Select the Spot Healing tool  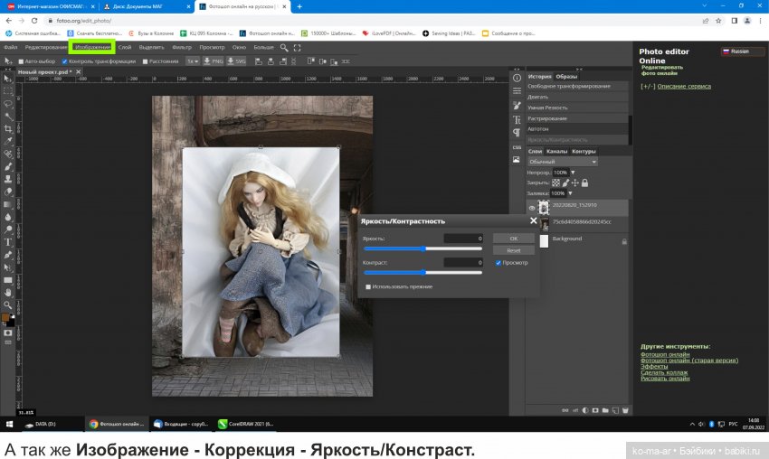[8, 155]
